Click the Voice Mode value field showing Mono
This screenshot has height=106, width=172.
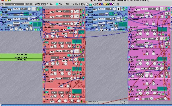(x=42, y=4)
